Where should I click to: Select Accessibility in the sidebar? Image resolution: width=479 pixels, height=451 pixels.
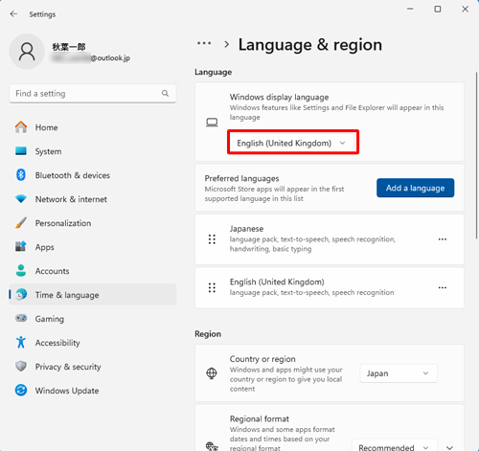(x=93, y=342)
